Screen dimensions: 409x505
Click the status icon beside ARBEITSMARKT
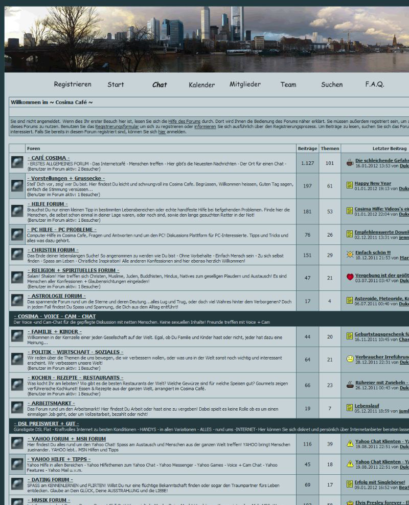click(17, 408)
